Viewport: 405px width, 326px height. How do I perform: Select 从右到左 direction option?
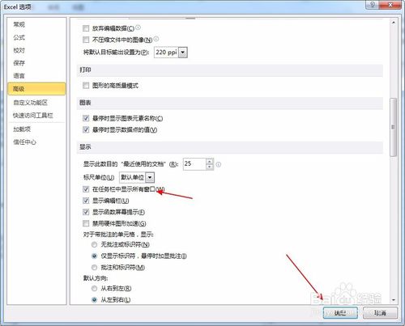pos(94,289)
